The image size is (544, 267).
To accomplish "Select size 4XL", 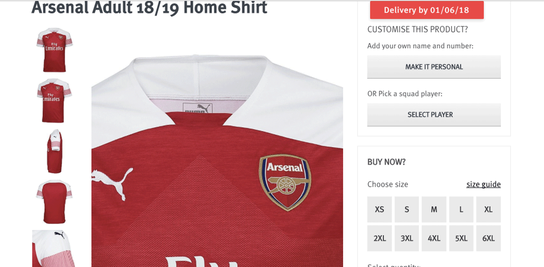I will tap(434, 238).
